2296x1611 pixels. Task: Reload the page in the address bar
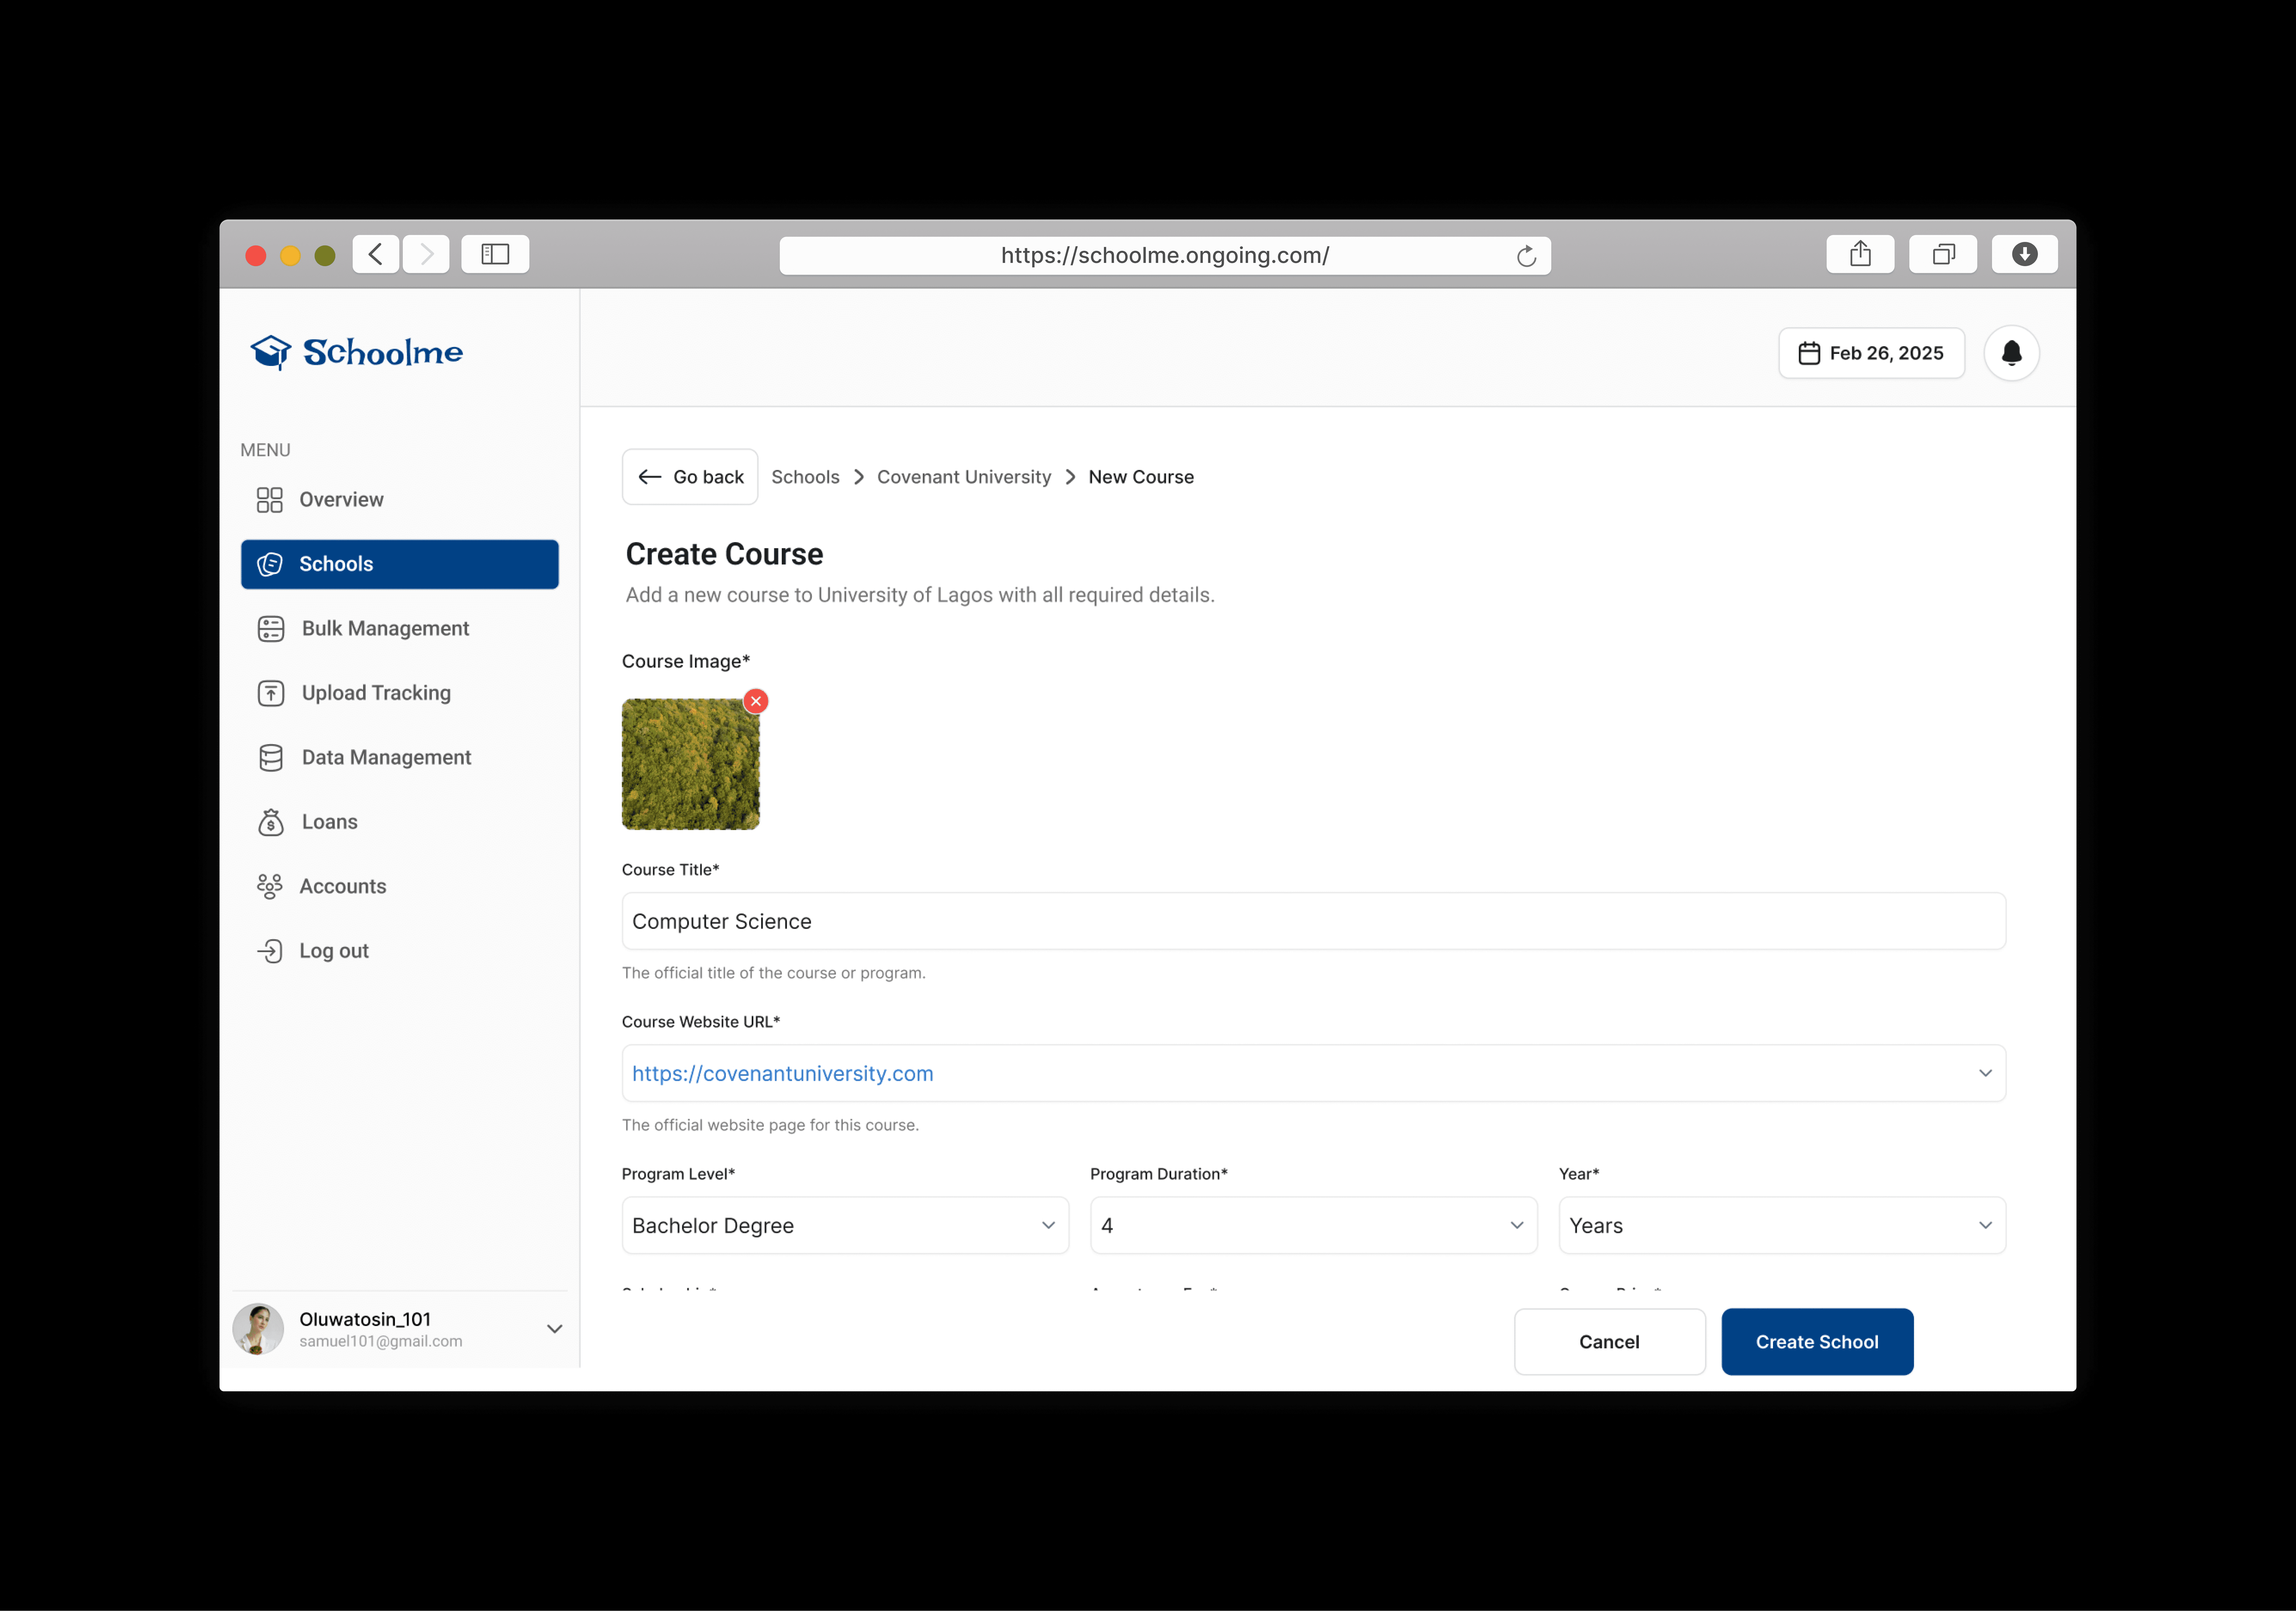pyautogui.click(x=1526, y=256)
